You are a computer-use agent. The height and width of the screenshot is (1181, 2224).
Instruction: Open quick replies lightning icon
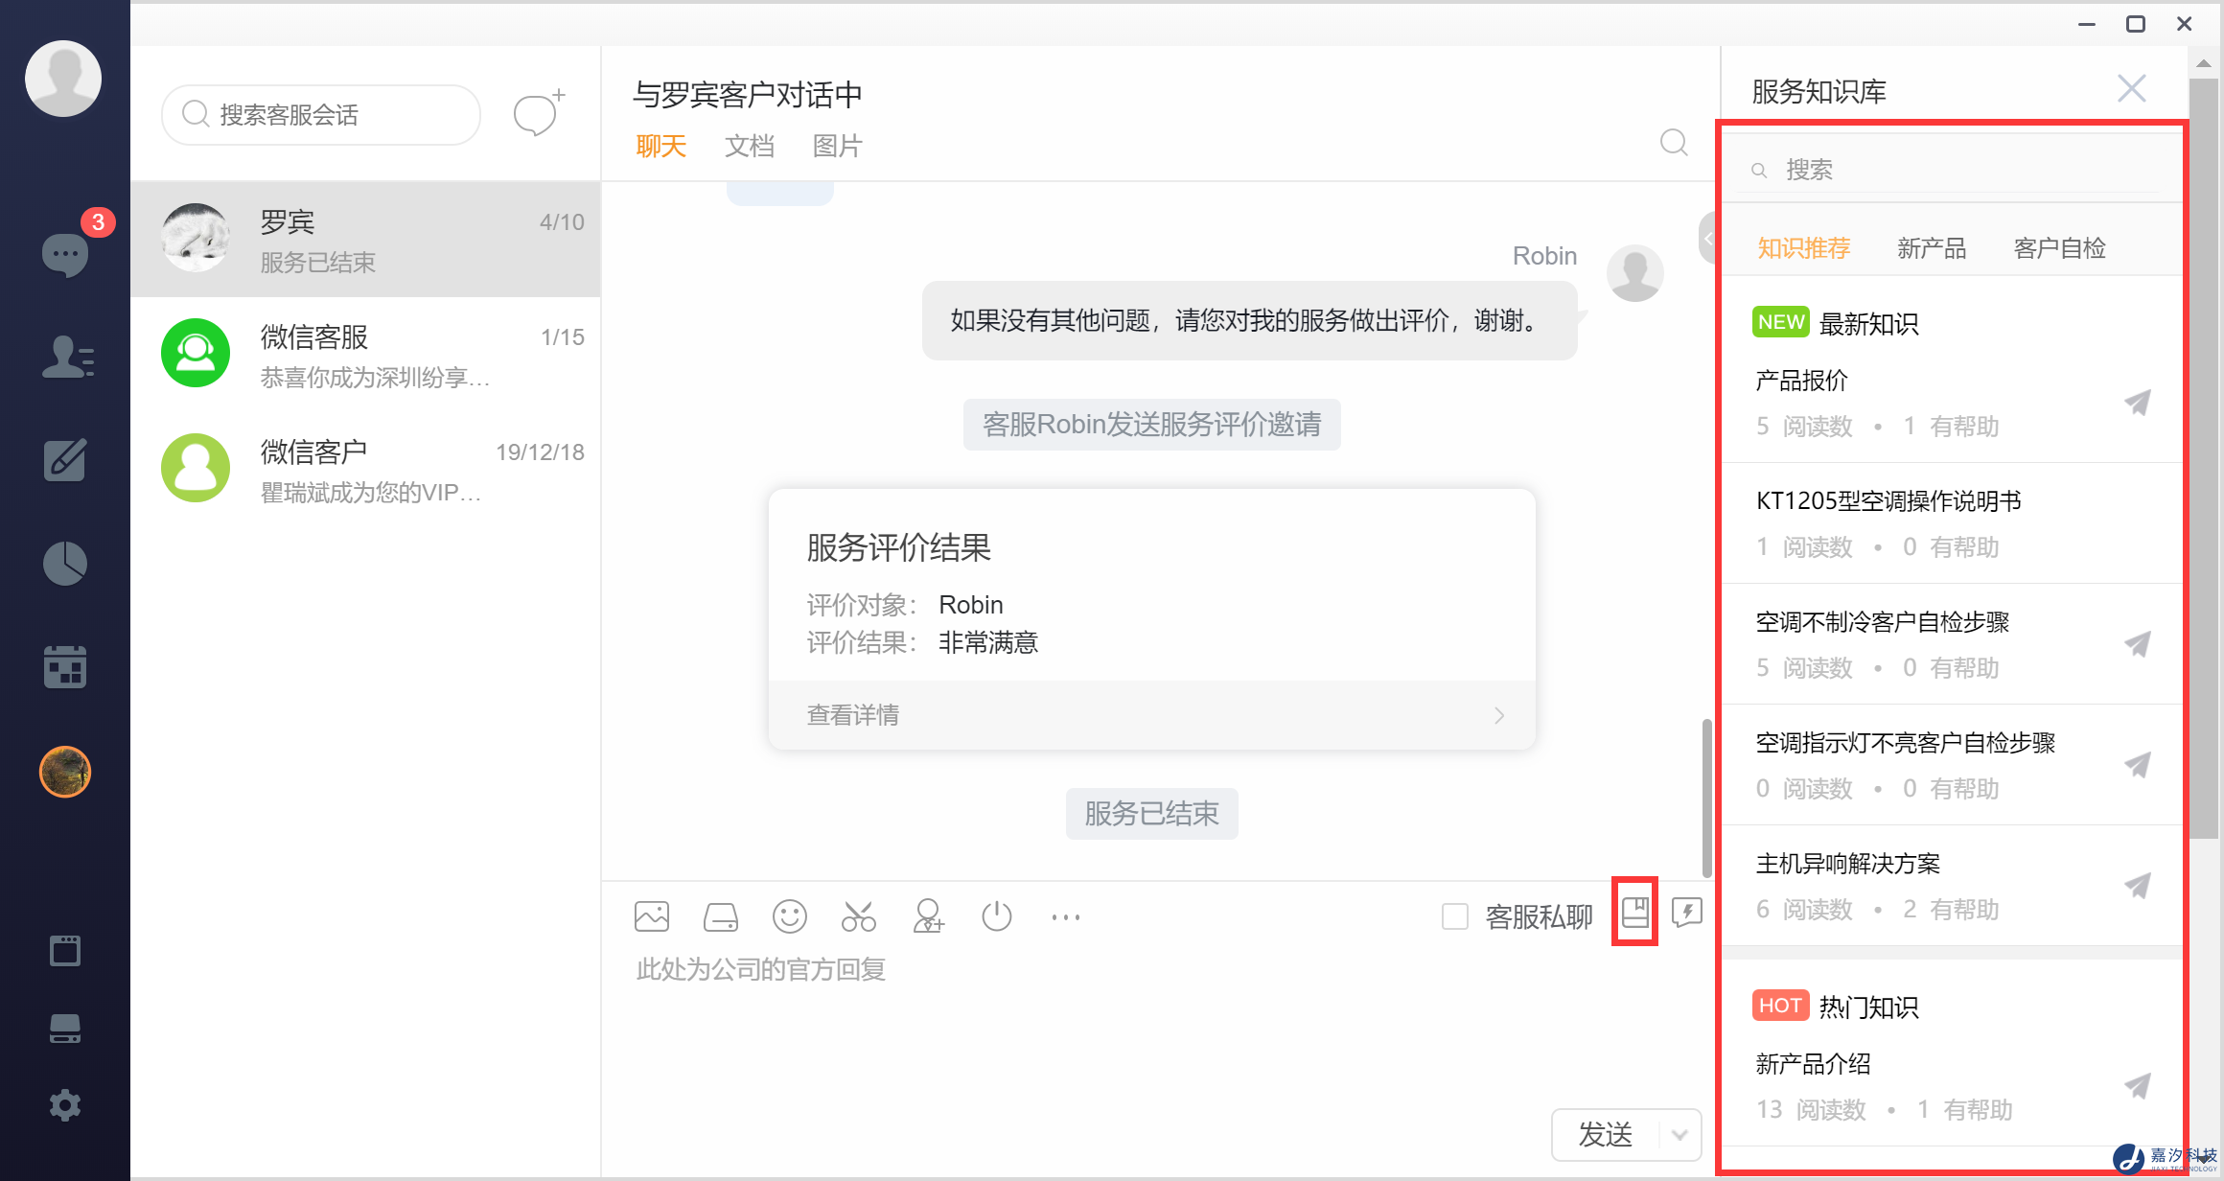[1687, 913]
